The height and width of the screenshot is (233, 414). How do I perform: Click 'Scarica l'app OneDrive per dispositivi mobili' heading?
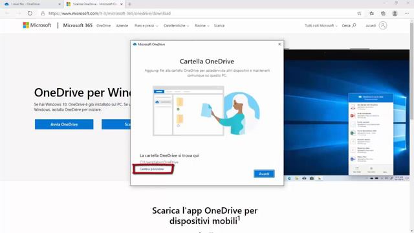(x=204, y=216)
